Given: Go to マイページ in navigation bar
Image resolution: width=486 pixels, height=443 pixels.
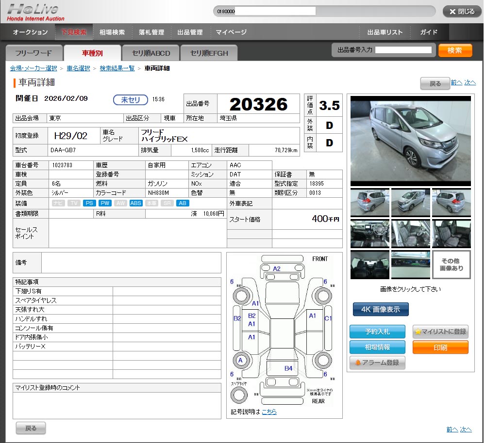Looking at the screenshot, I should [x=231, y=32].
